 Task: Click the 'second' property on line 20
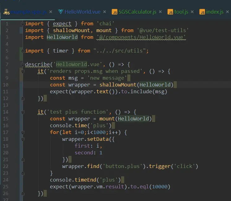pos(84,153)
